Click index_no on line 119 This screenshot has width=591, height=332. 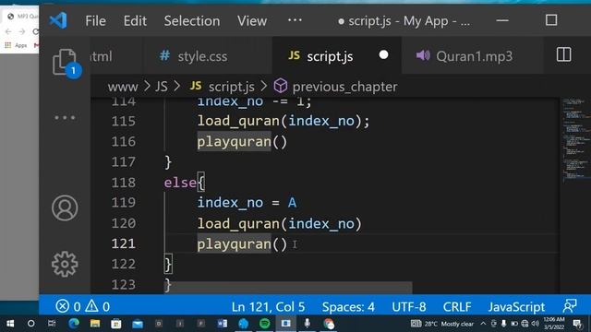pyautogui.click(x=230, y=203)
